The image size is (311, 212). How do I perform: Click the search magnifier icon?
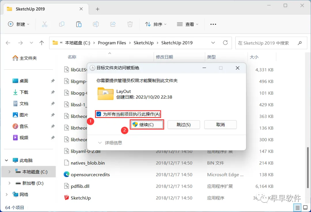300,43
